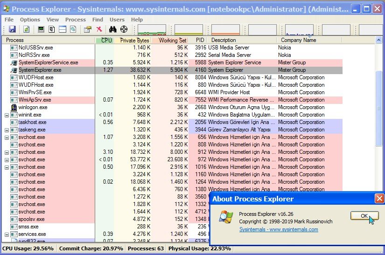Open the System Information toolbar icon
This screenshot has width=385, height=255.
tap(41, 29)
